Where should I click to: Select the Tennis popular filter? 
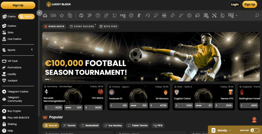[69, 125]
